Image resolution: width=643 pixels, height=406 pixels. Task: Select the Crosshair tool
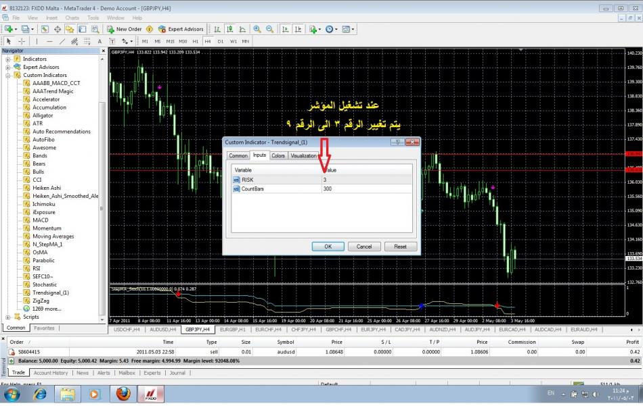point(22,41)
